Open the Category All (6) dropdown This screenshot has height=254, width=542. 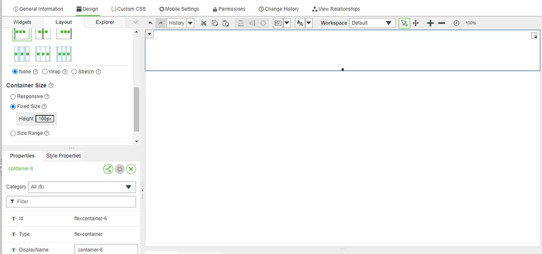click(x=82, y=187)
